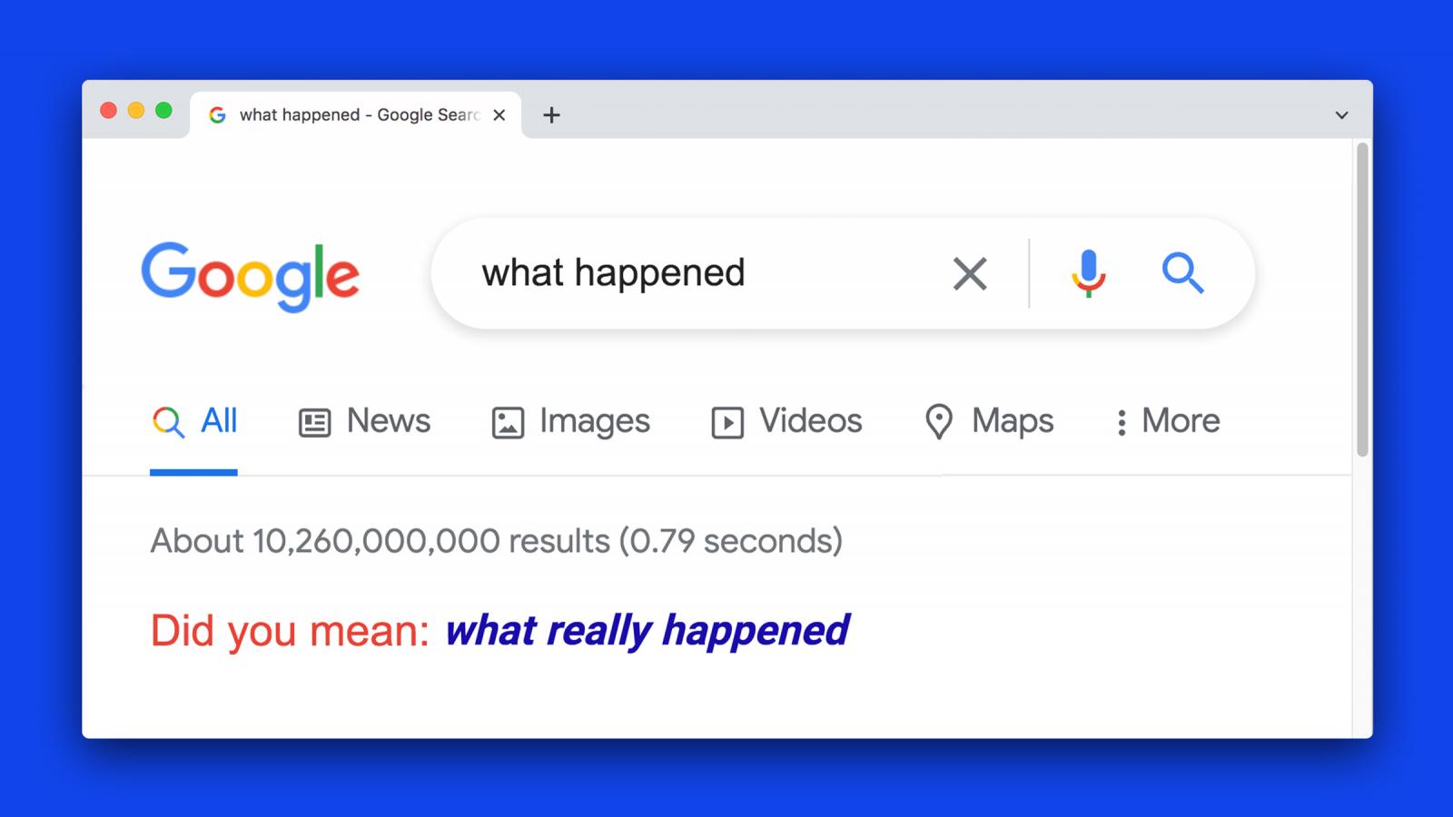Click the blue magnifying glass search icon
This screenshot has width=1453, height=817.
[x=1182, y=273]
